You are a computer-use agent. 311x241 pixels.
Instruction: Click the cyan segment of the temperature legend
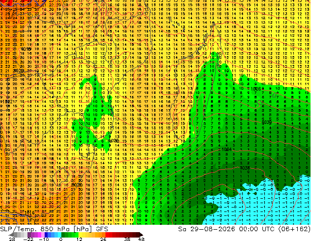click(59, 235)
